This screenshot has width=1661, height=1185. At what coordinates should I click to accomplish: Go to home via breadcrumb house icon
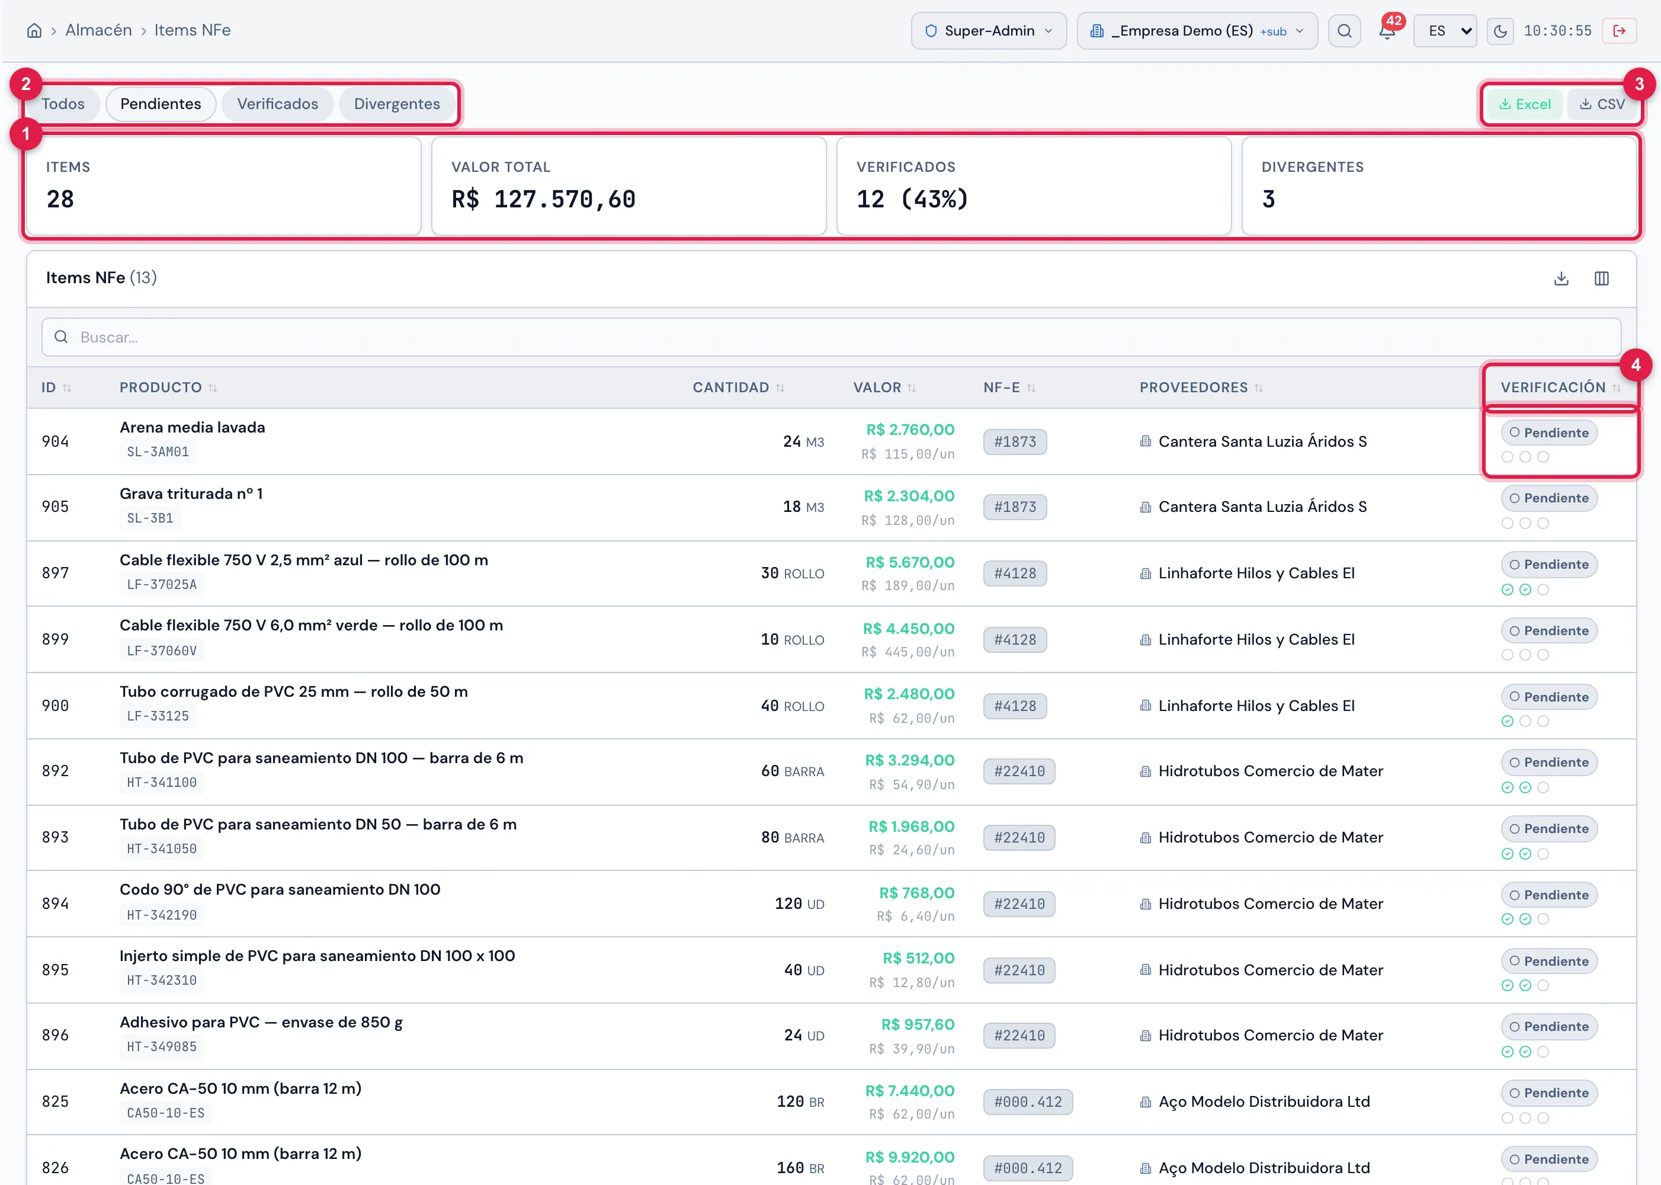pos(34,31)
